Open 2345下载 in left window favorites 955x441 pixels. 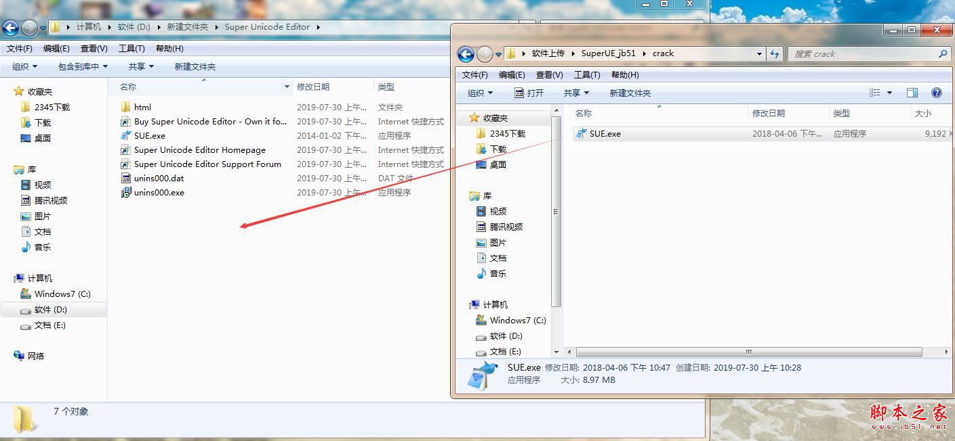[x=45, y=107]
